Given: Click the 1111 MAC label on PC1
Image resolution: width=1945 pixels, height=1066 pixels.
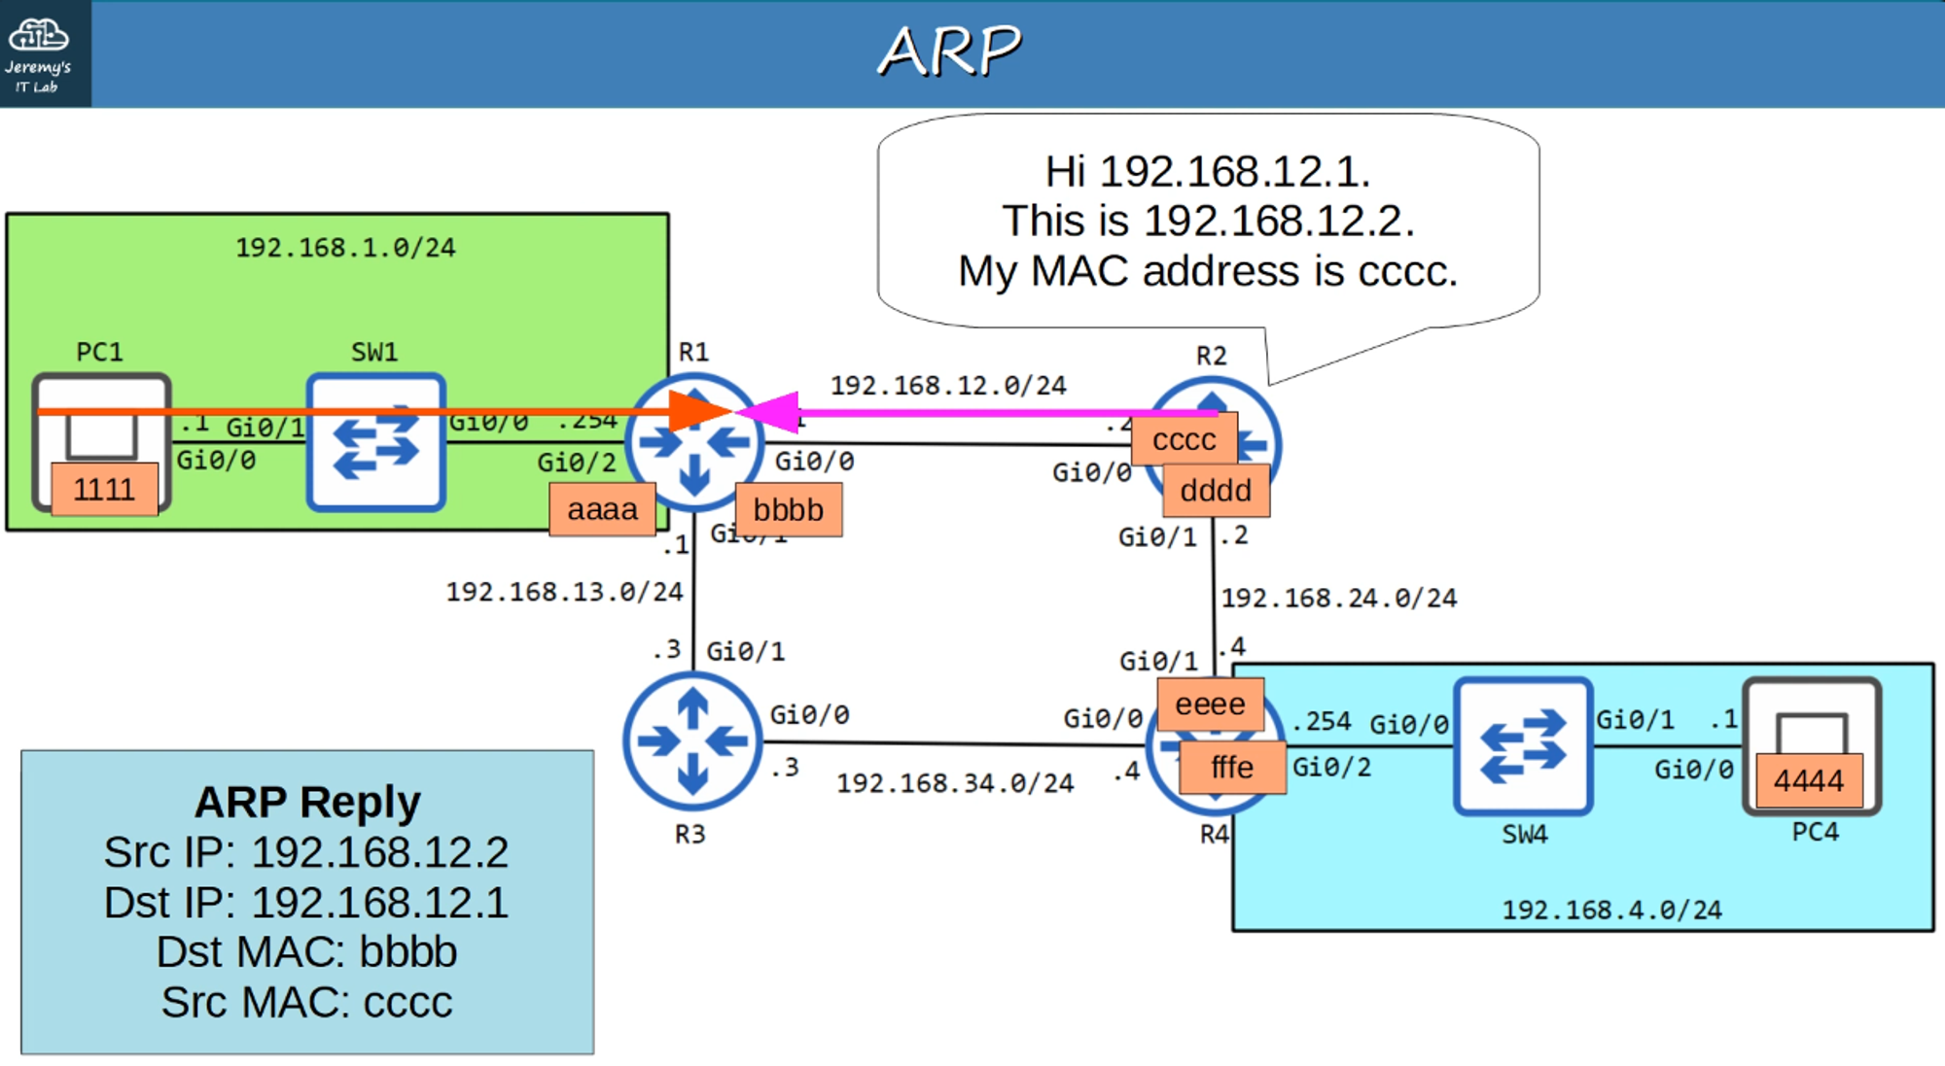Looking at the screenshot, I should 104,489.
